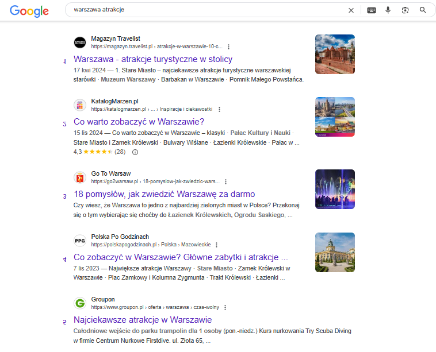Image resolution: width=436 pixels, height=352 pixels.
Task: Clear the search query with the X icon
Action: [351, 10]
